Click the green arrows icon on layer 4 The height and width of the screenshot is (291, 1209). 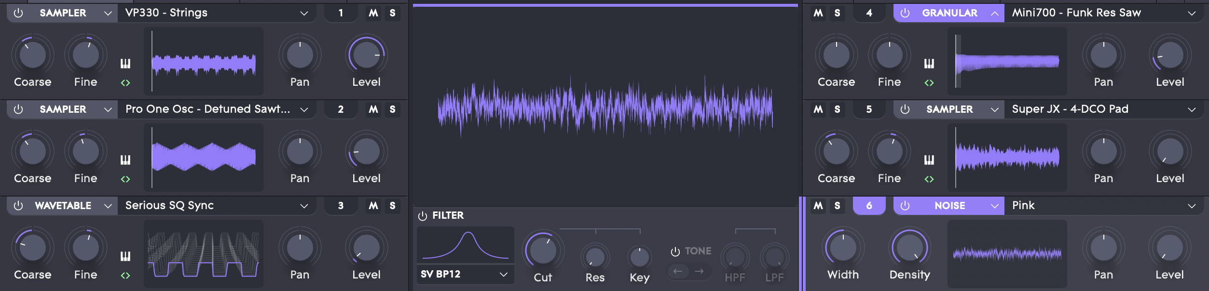(929, 83)
